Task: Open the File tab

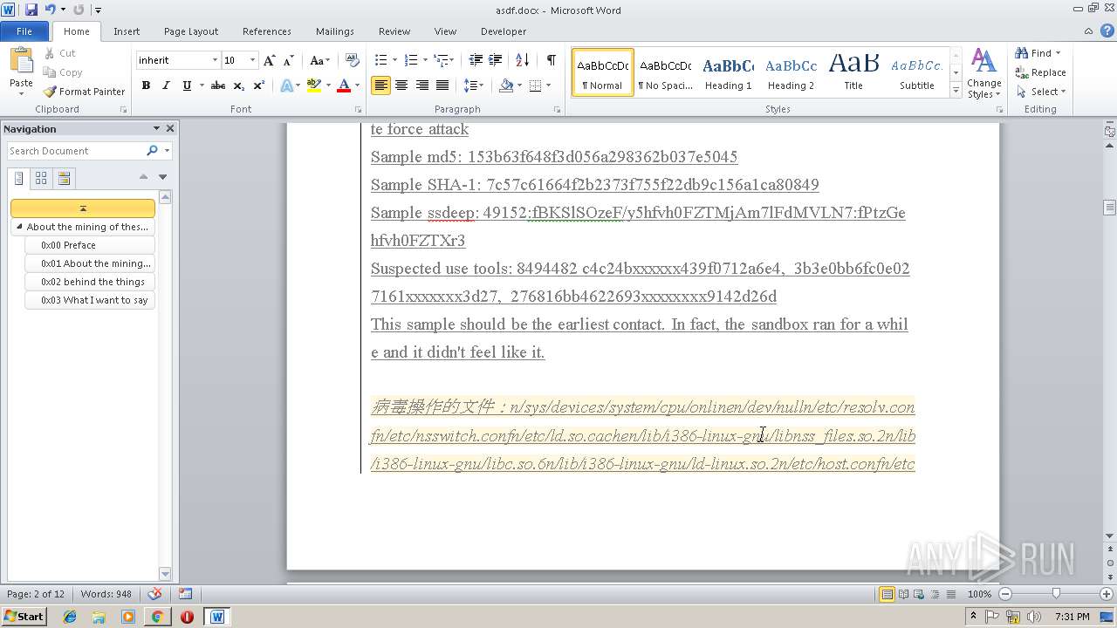Action: pyautogui.click(x=24, y=31)
